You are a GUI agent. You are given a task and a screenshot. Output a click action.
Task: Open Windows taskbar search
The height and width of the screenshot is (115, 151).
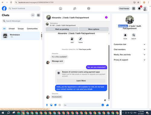tap(8, 113)
